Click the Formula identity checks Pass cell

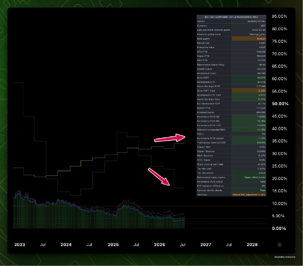[x=249, y=190]
